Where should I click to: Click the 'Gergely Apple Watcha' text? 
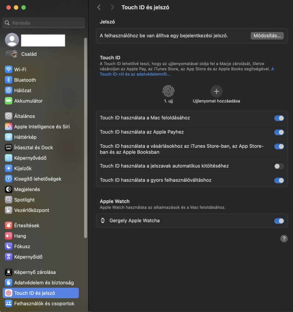[134, 221]
